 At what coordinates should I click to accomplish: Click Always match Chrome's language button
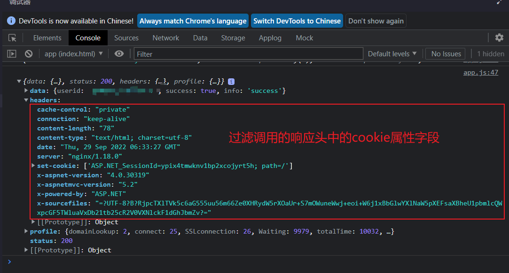click(x=193, y=21)
